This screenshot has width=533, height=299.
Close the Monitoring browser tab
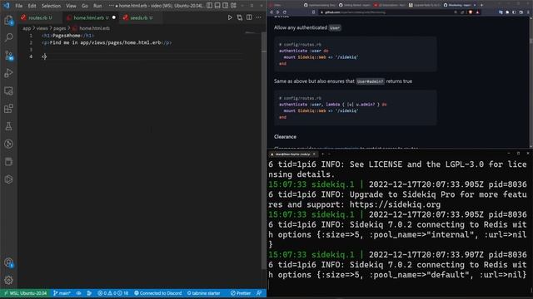pos(475,5)
